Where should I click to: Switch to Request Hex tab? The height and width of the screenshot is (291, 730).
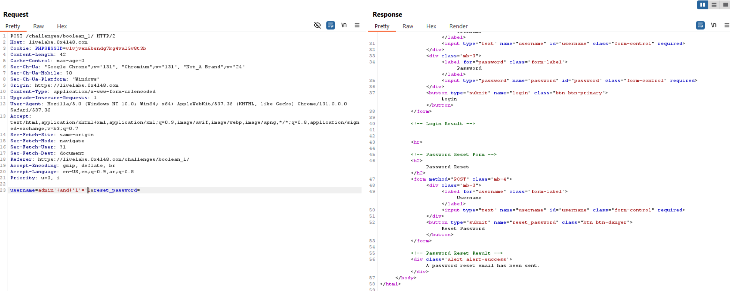(x=62, y=26)
